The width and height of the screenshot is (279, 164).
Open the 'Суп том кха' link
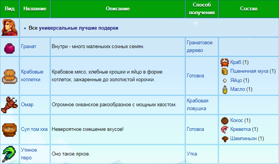34,129
